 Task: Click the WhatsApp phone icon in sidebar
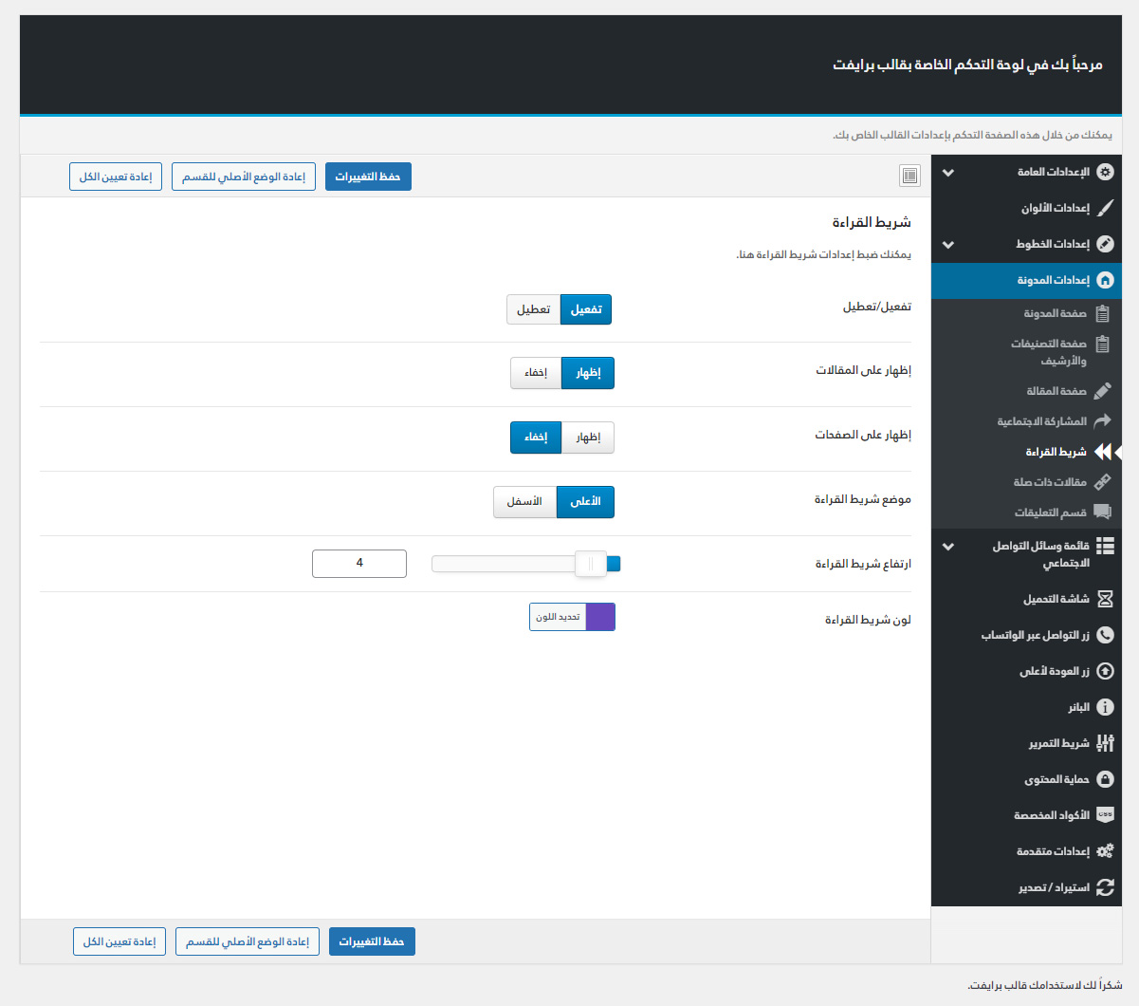pyautogui.click(x=1105, y=635)
